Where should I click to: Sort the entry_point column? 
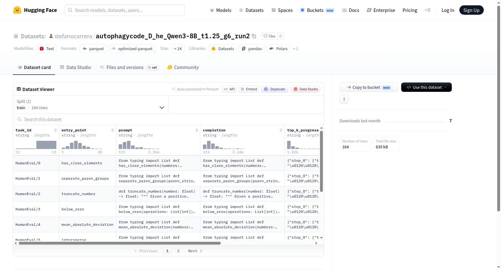tap(112, 130)
